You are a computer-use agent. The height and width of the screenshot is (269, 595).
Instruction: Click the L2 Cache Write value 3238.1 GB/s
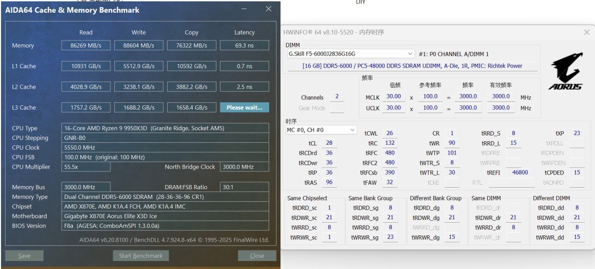(x=139, y=87)
